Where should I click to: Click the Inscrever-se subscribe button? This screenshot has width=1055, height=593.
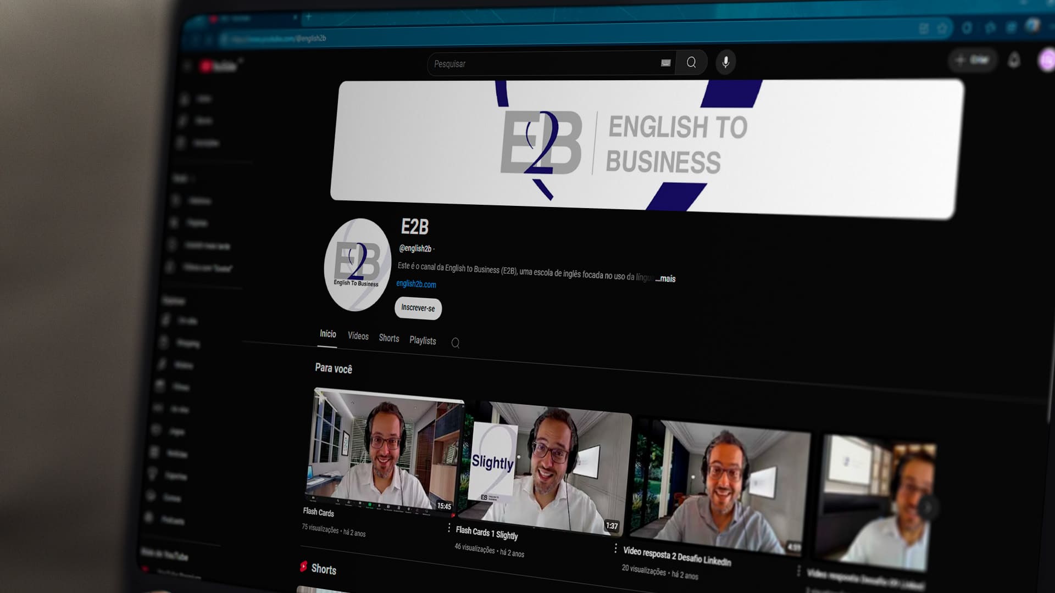tap(418, 308)
